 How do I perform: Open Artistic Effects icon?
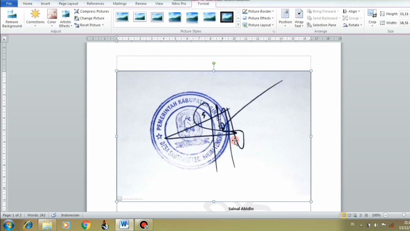tap(66, 14)
